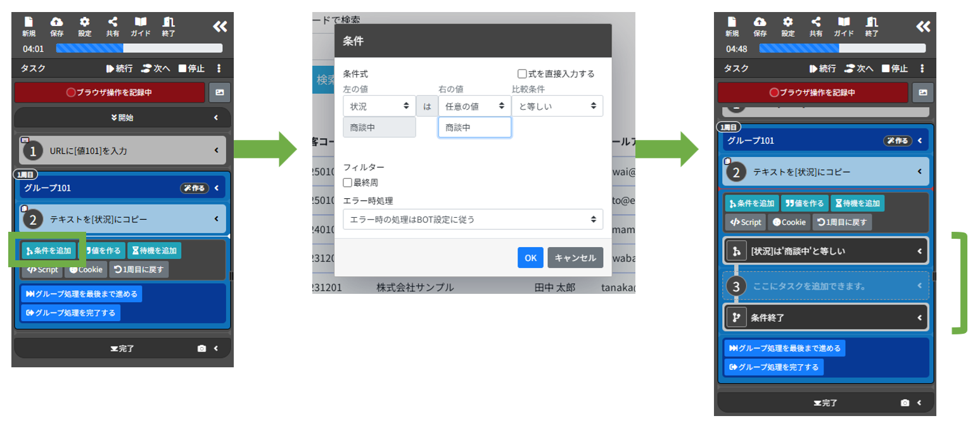Image resolution: width=980 pixels, height=430 pixels.
Task: Tick the 最終周 filter checkbox
Action: 347,182
